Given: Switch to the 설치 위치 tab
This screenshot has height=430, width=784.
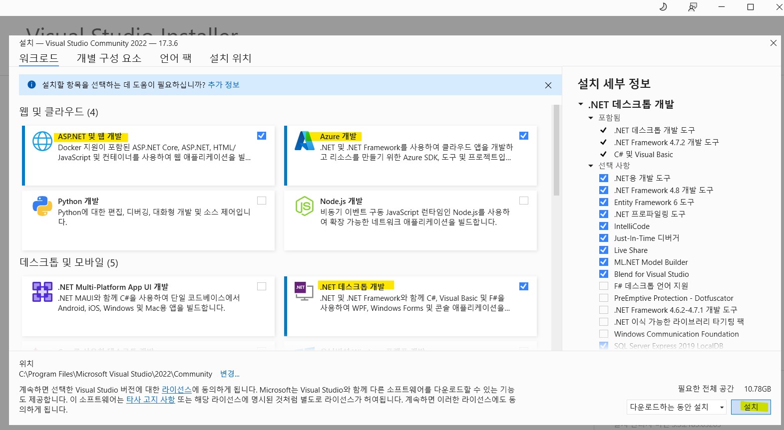Looking at the screenshot, I should 231,58.
